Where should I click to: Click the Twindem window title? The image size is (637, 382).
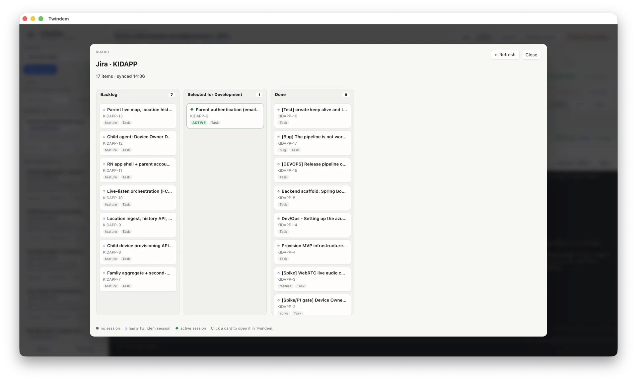coord(59,19)
